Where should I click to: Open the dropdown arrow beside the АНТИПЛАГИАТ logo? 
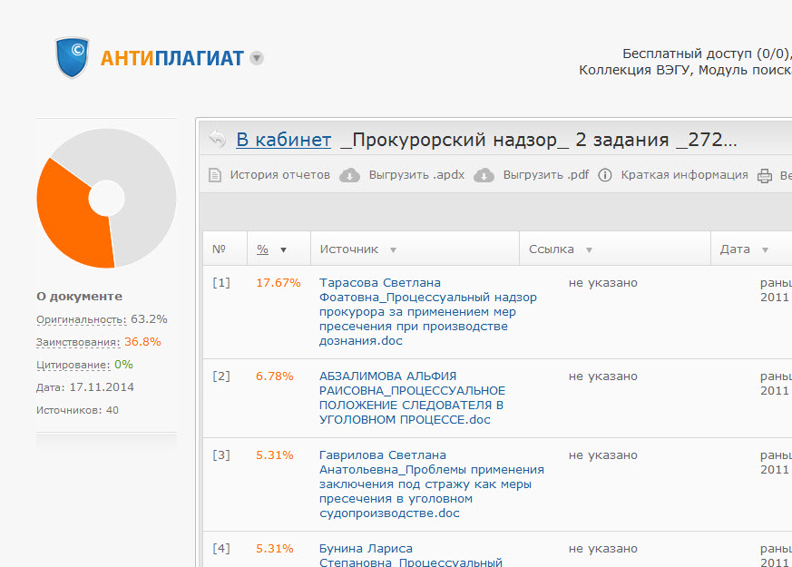(x=257, y=58)
